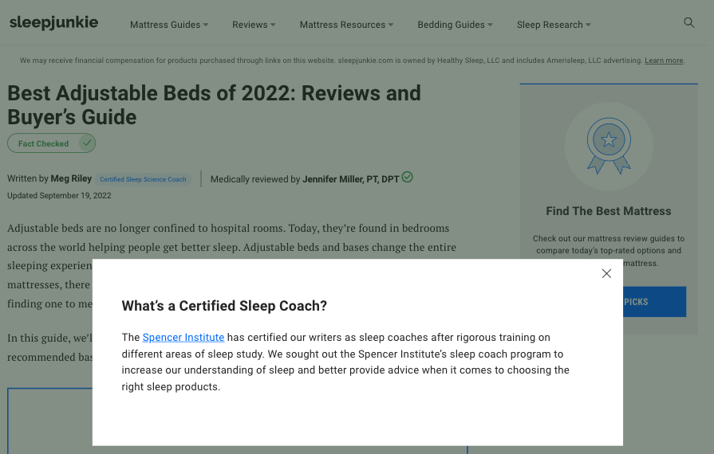
Task: Open the Sleep Research menu
Action: click(554, 25)
